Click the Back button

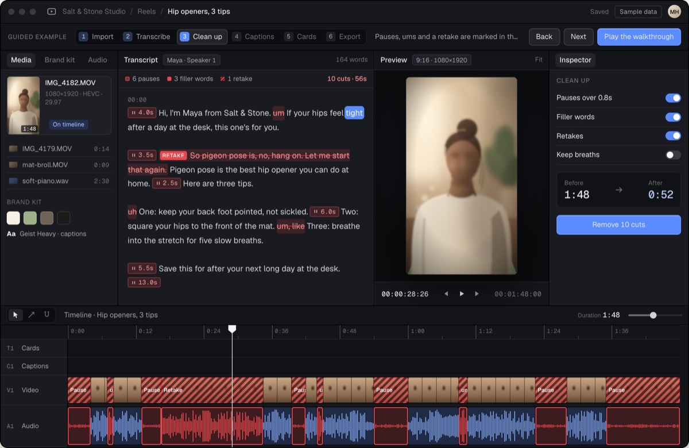click(x=544, y=37)
